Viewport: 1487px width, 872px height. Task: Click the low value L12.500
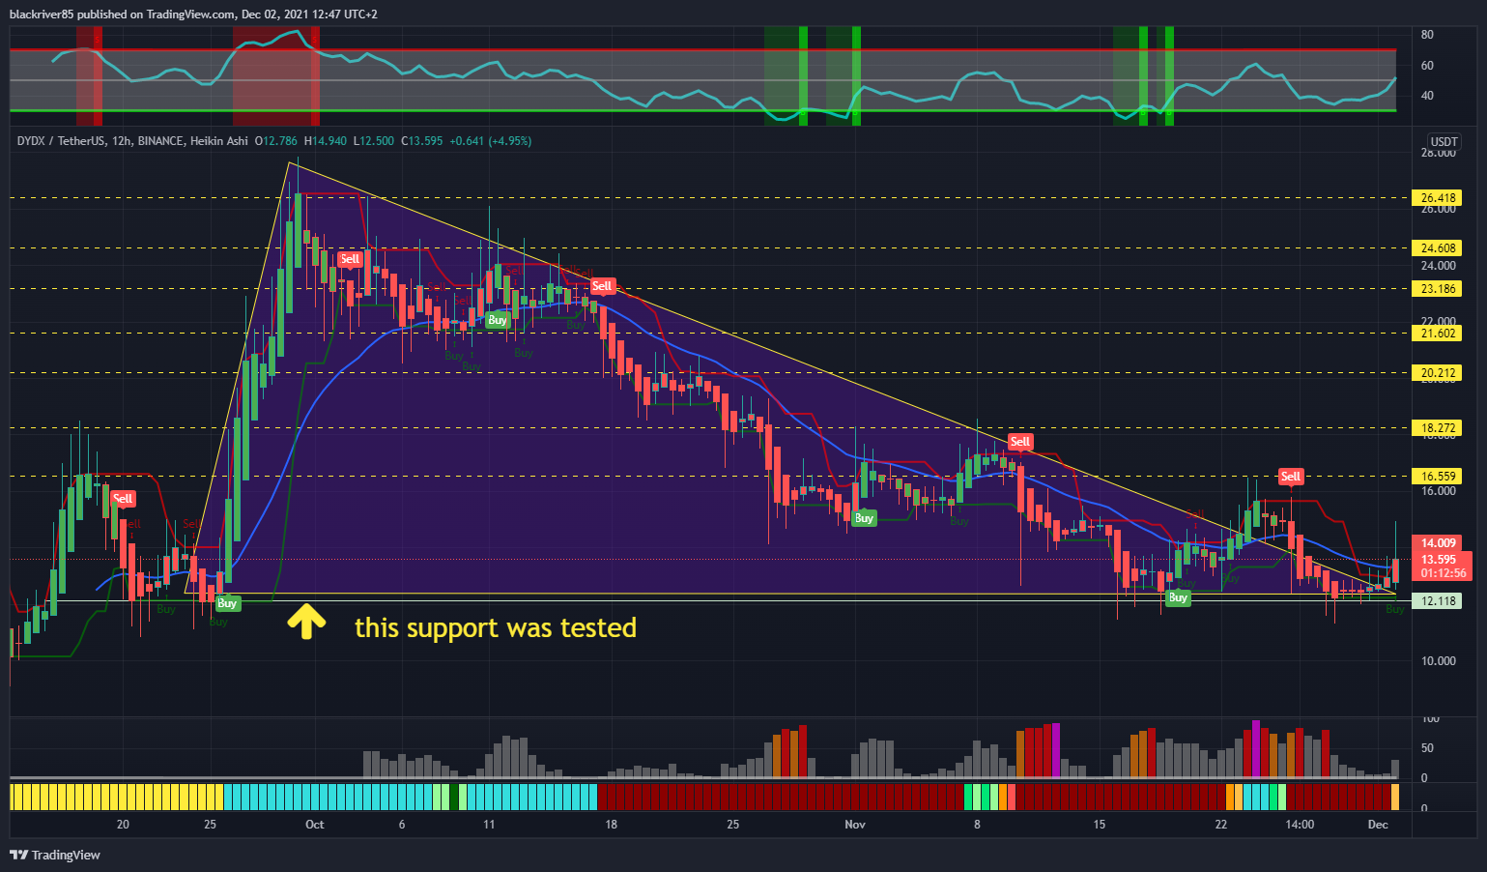(x=373, y=141)
